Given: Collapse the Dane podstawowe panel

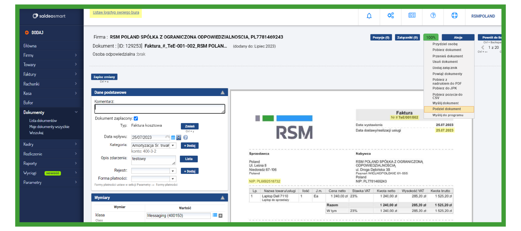Looking at the screenshot, I should click(x=223, y=93).
